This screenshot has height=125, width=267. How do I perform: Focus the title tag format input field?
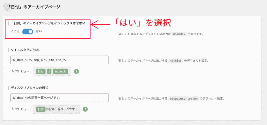pyautogui.click(x=59, y=60)
